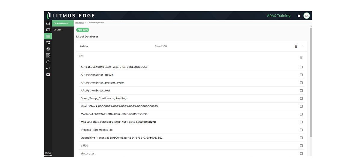Click the notifications bell icon
The image size is (356, 168).
click(299, 16)
